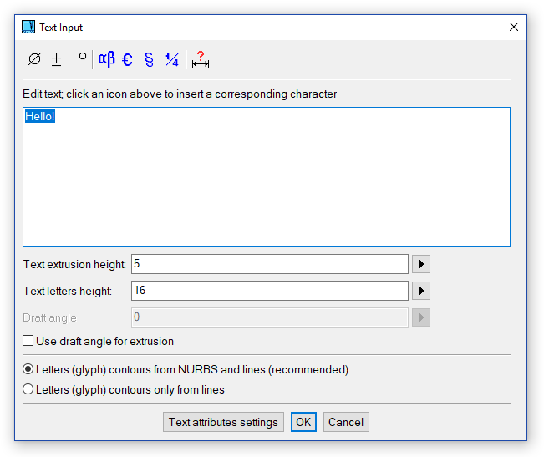
Task: Insert the degree symbol
Action: 82,58
